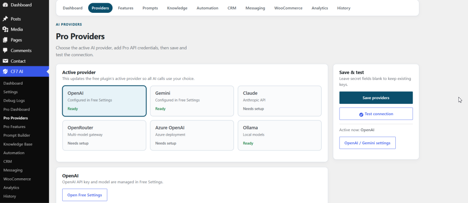Open the Messaging tab
The width and height of the screenshot is (468, 203).
255,8
